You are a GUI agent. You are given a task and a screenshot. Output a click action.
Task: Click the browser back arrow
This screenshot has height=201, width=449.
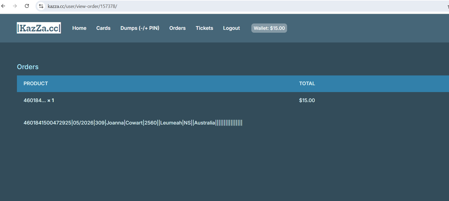click(3, 6)
